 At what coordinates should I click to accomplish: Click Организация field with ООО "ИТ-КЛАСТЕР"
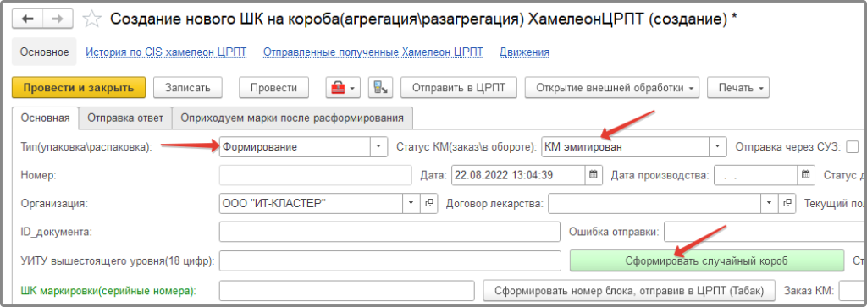pos(312,203)
